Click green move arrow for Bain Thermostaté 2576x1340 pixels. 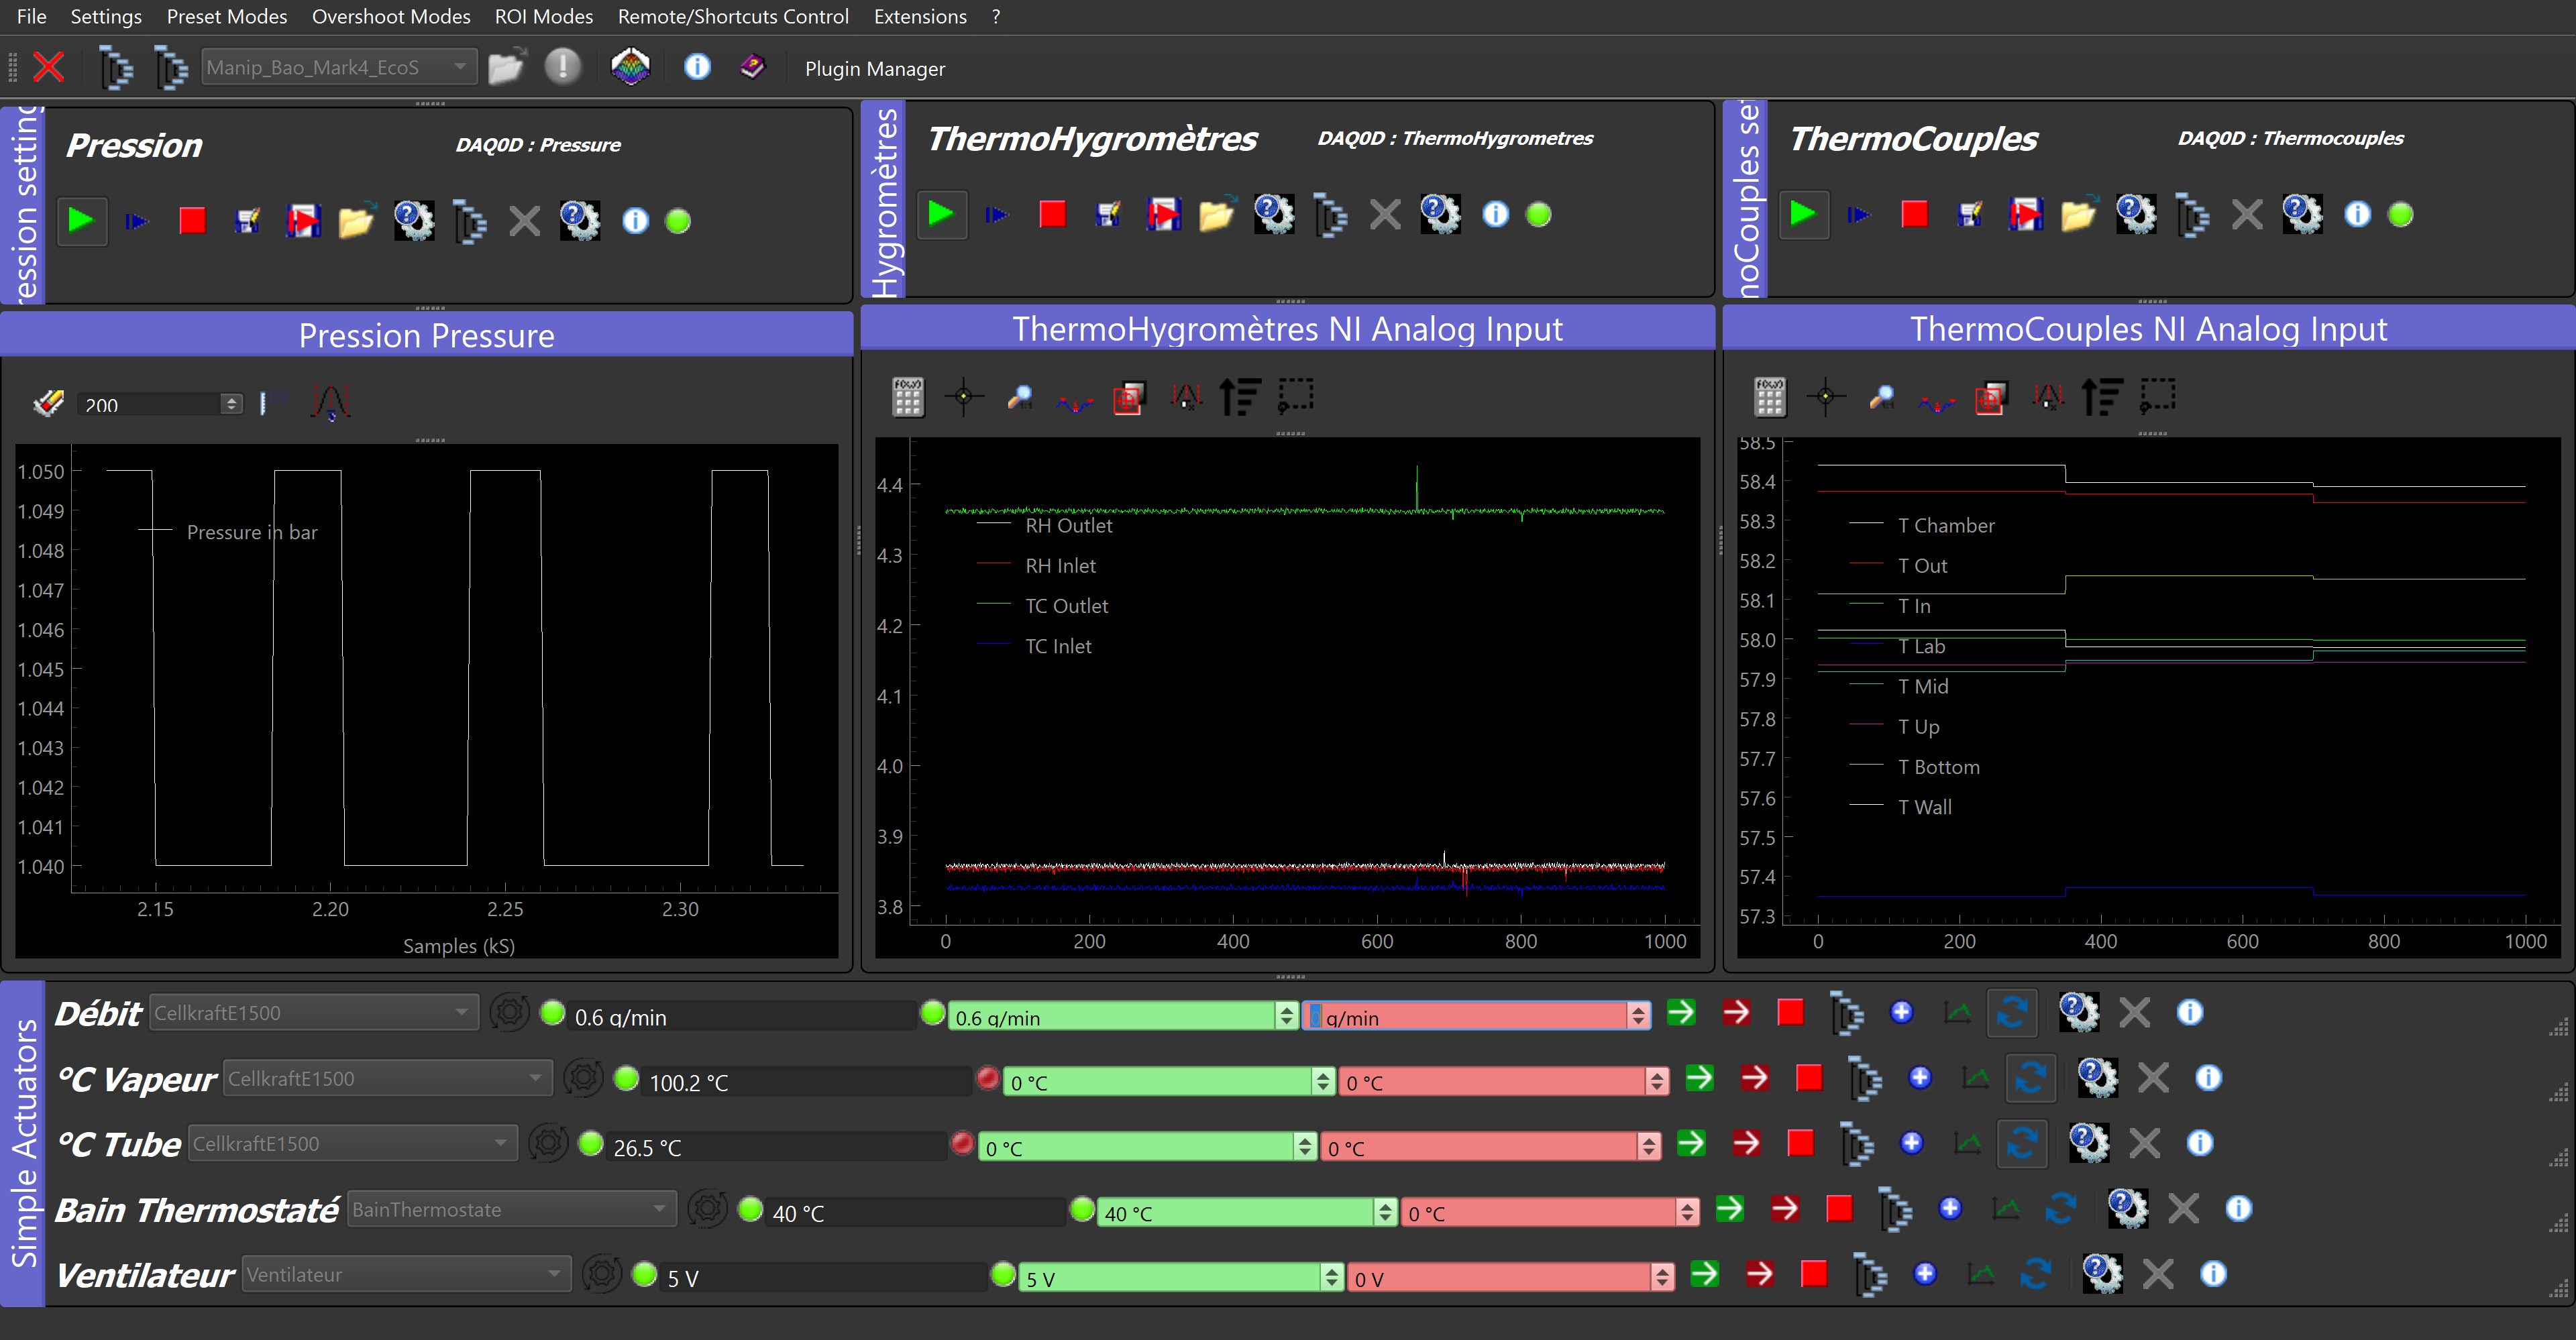1730,1209
